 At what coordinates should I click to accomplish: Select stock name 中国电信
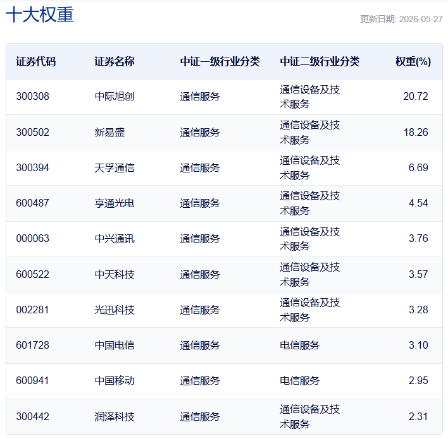click(x=115, y=345)
